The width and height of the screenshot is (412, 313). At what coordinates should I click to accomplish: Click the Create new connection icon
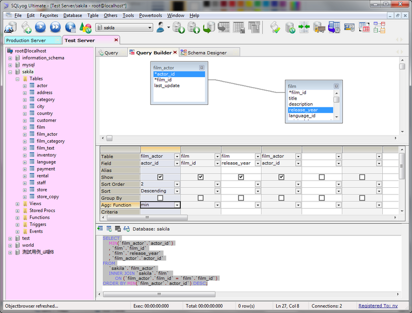click(10, 27)
